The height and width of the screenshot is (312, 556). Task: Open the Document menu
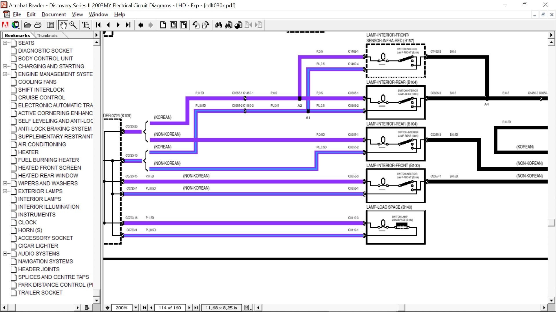54,14
